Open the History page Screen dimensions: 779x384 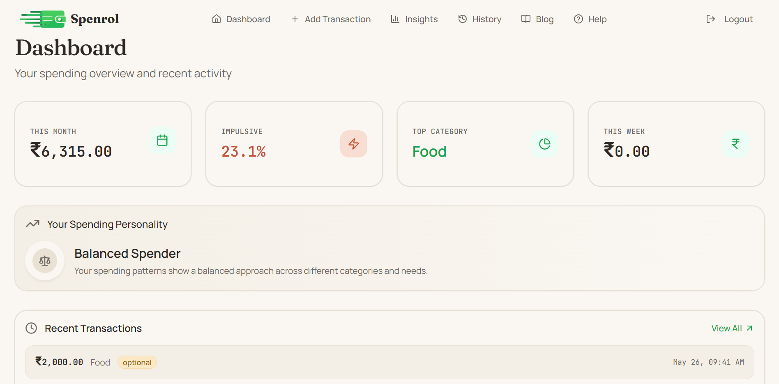pyautogui.click(x=480, y=19)
